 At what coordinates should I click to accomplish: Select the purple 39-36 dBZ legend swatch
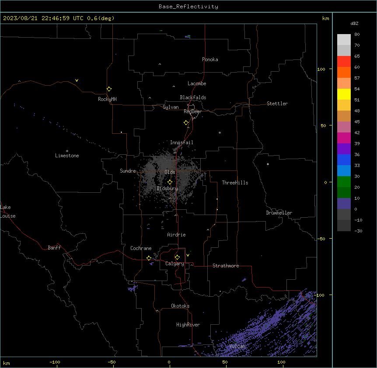point(344,149)
